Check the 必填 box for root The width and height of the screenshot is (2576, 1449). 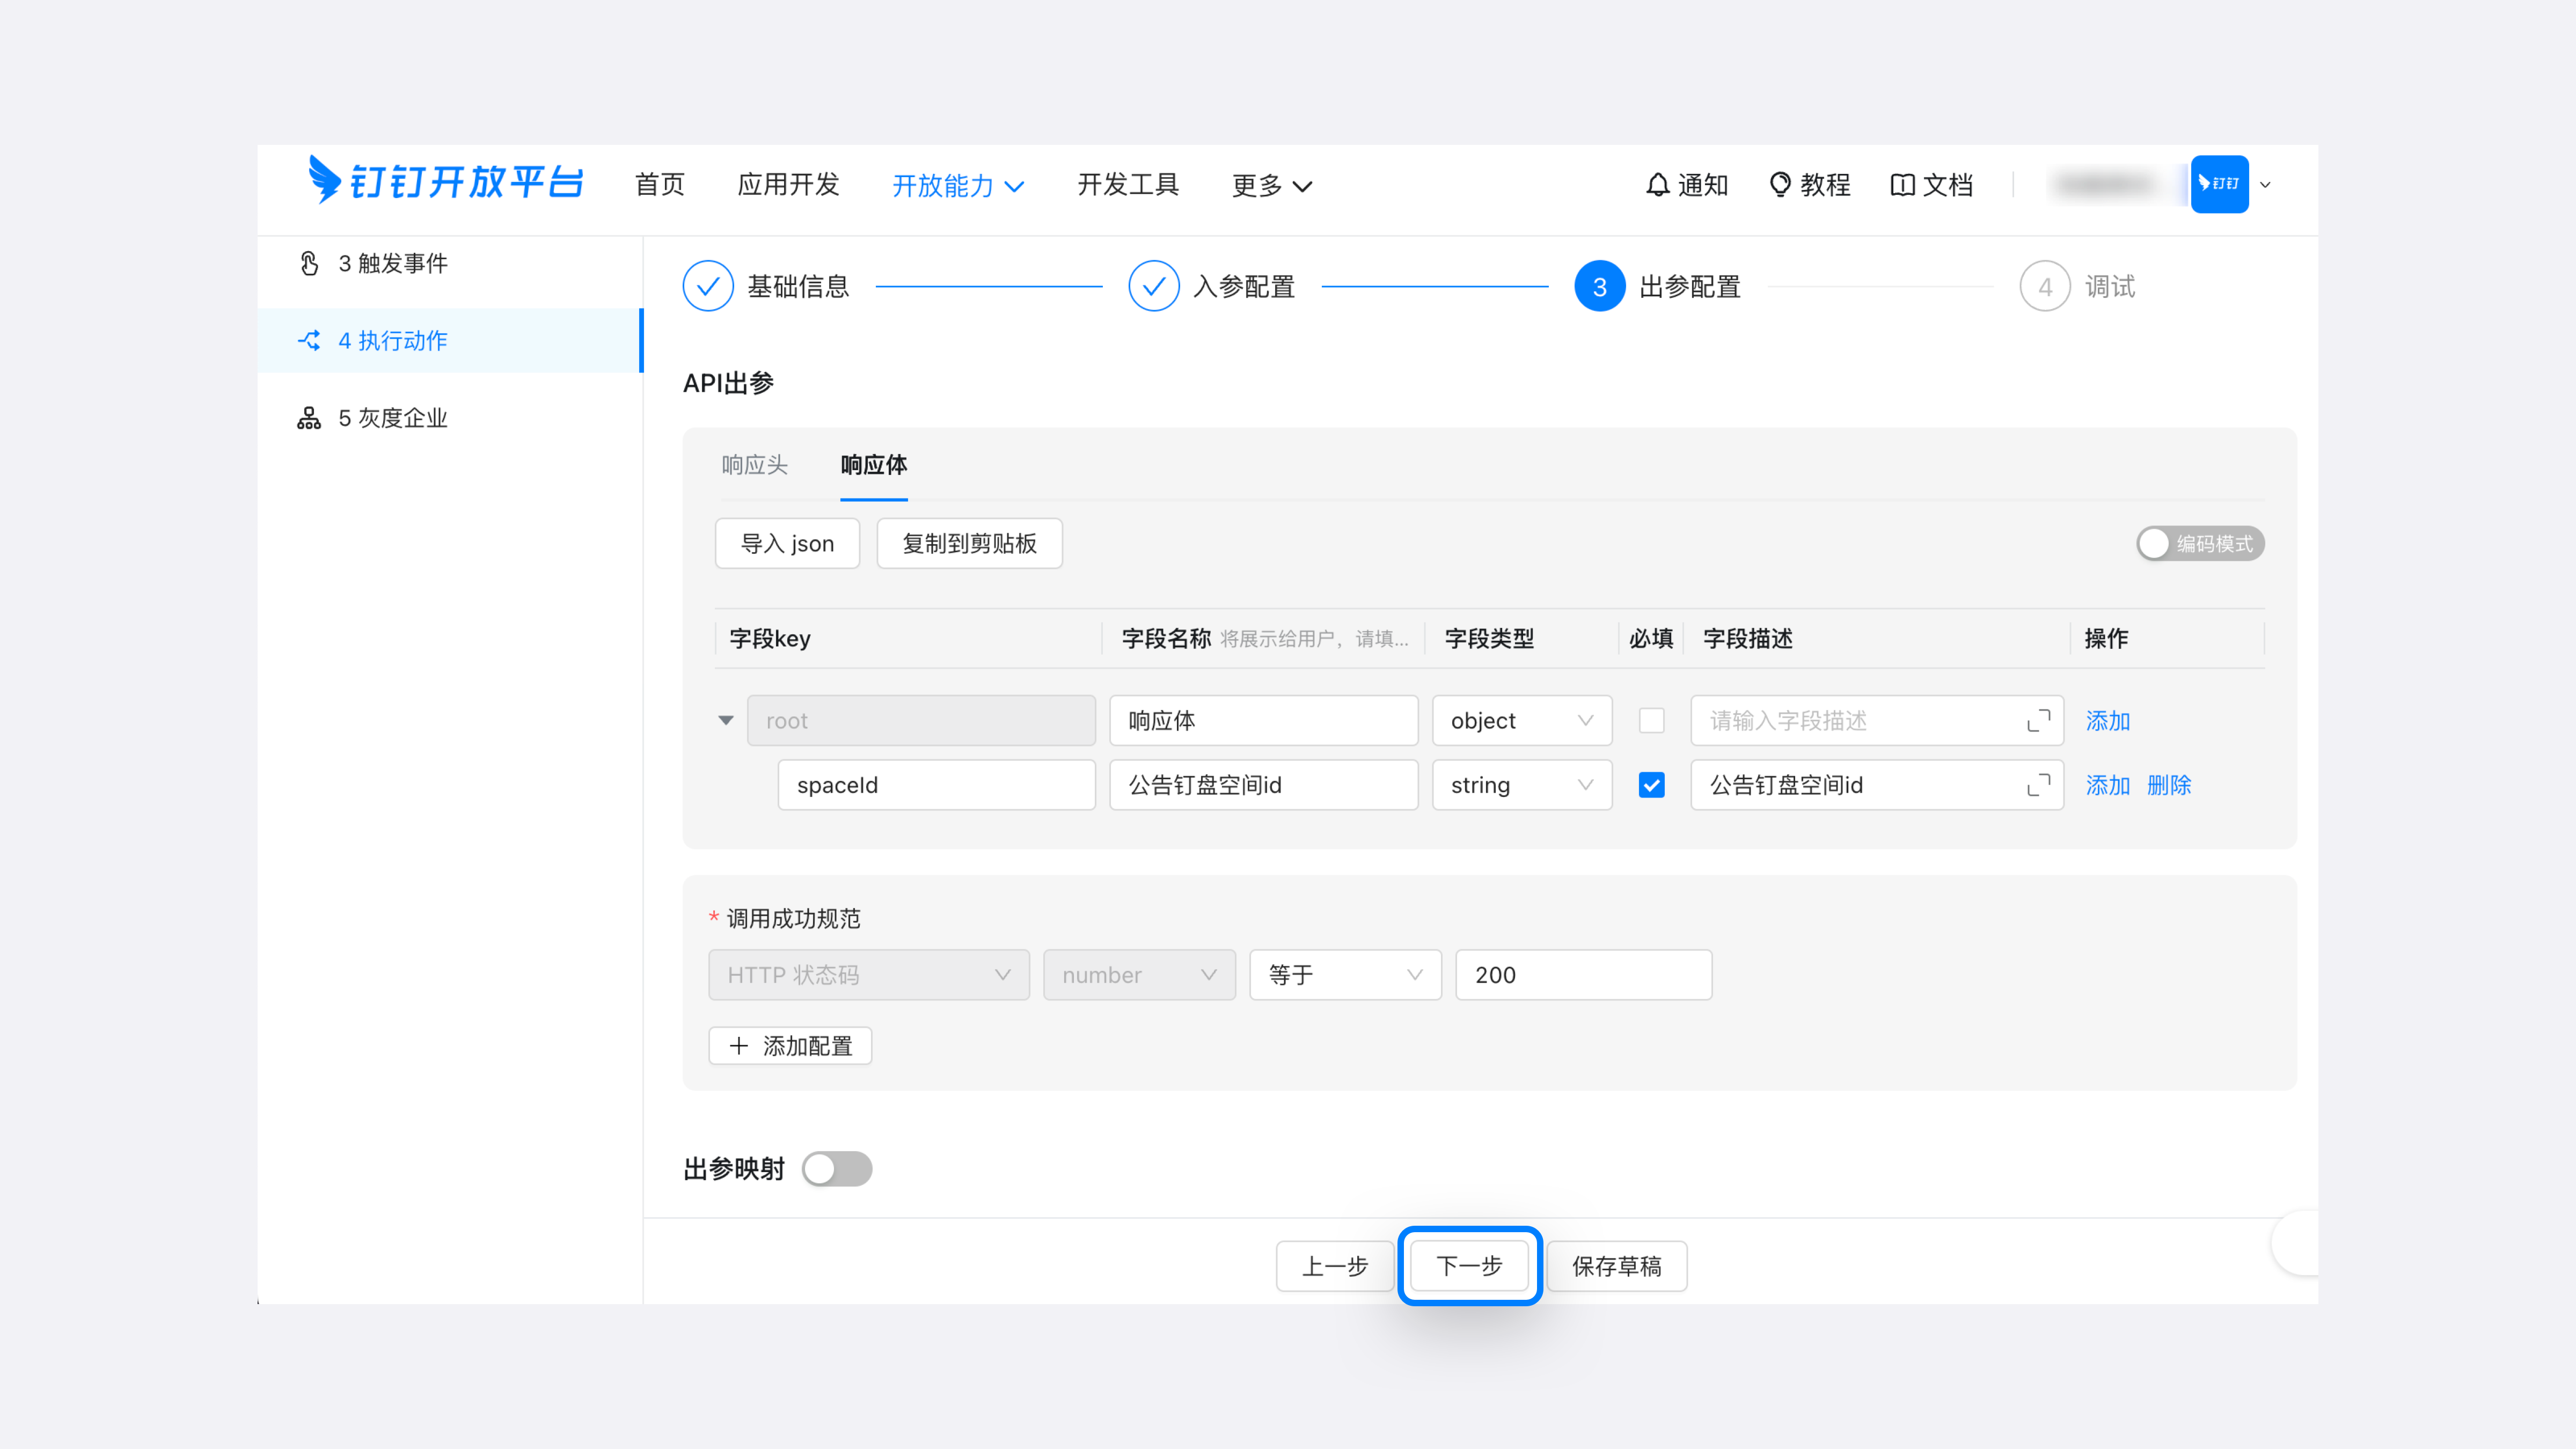coord(1651,720)
